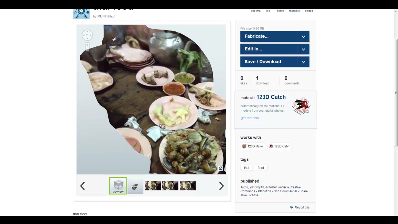This screenshot has height=224, width=398.
Task: Click the thai food description text
Action: tap(80, 214)
